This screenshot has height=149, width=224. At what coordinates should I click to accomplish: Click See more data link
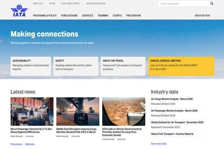(x=159, y=143)
